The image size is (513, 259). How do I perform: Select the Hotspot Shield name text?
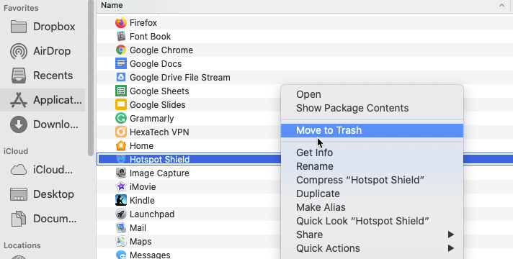pos(160,160)
